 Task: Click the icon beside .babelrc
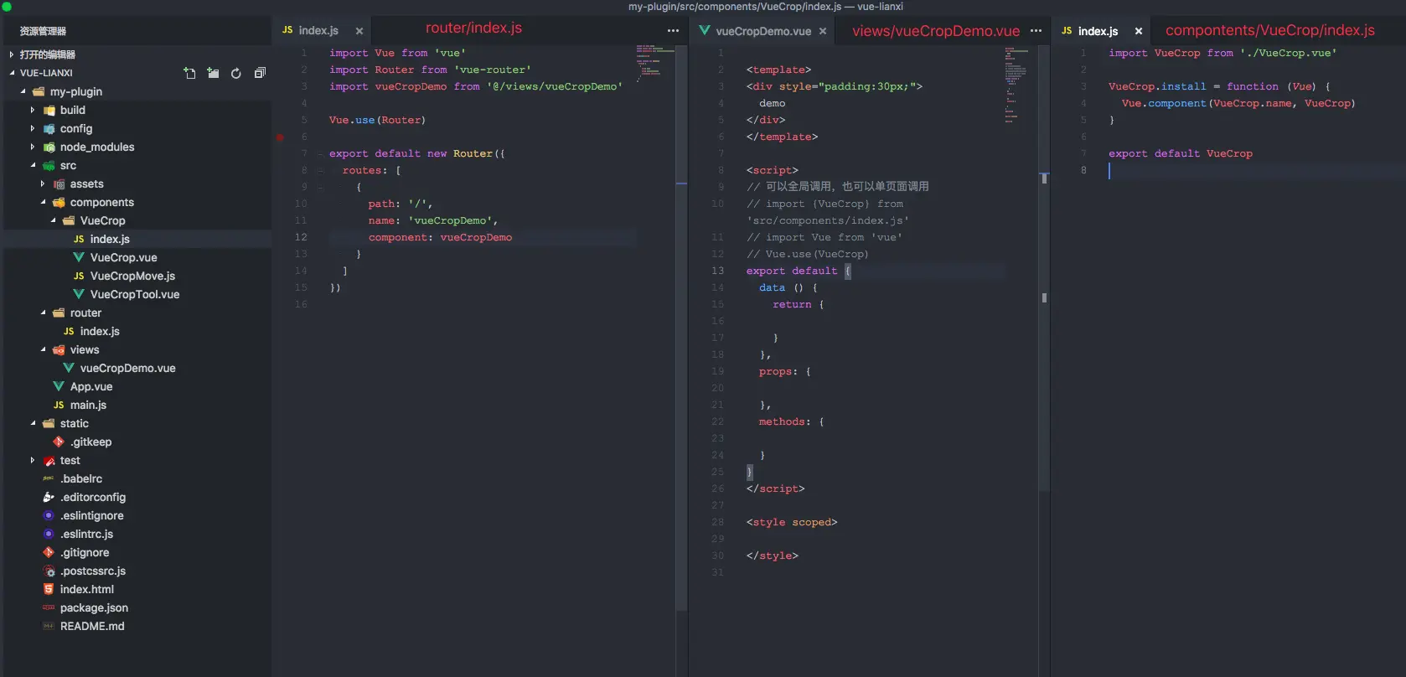(49, 478)
